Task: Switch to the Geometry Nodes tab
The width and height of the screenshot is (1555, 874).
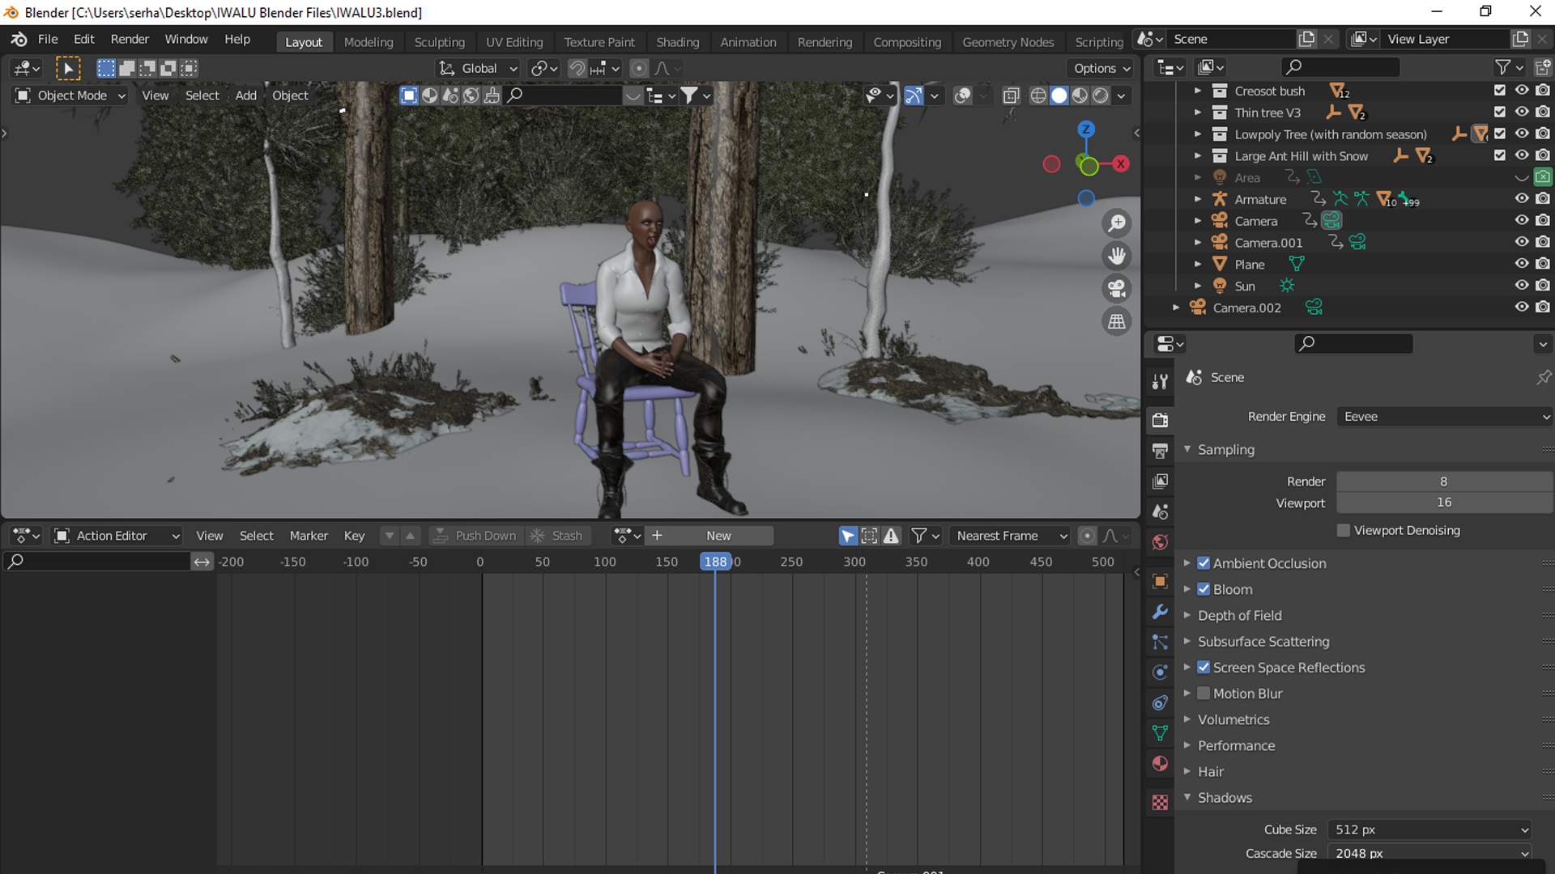Action: pos(1008,42)
